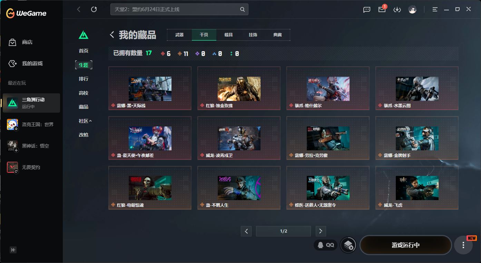The height and width of the screenshot is (263, 481).
Task: Open the 蜂医-送葬人•无题密令 skin card
Action: pyautogui.click(x=328, y=188)
